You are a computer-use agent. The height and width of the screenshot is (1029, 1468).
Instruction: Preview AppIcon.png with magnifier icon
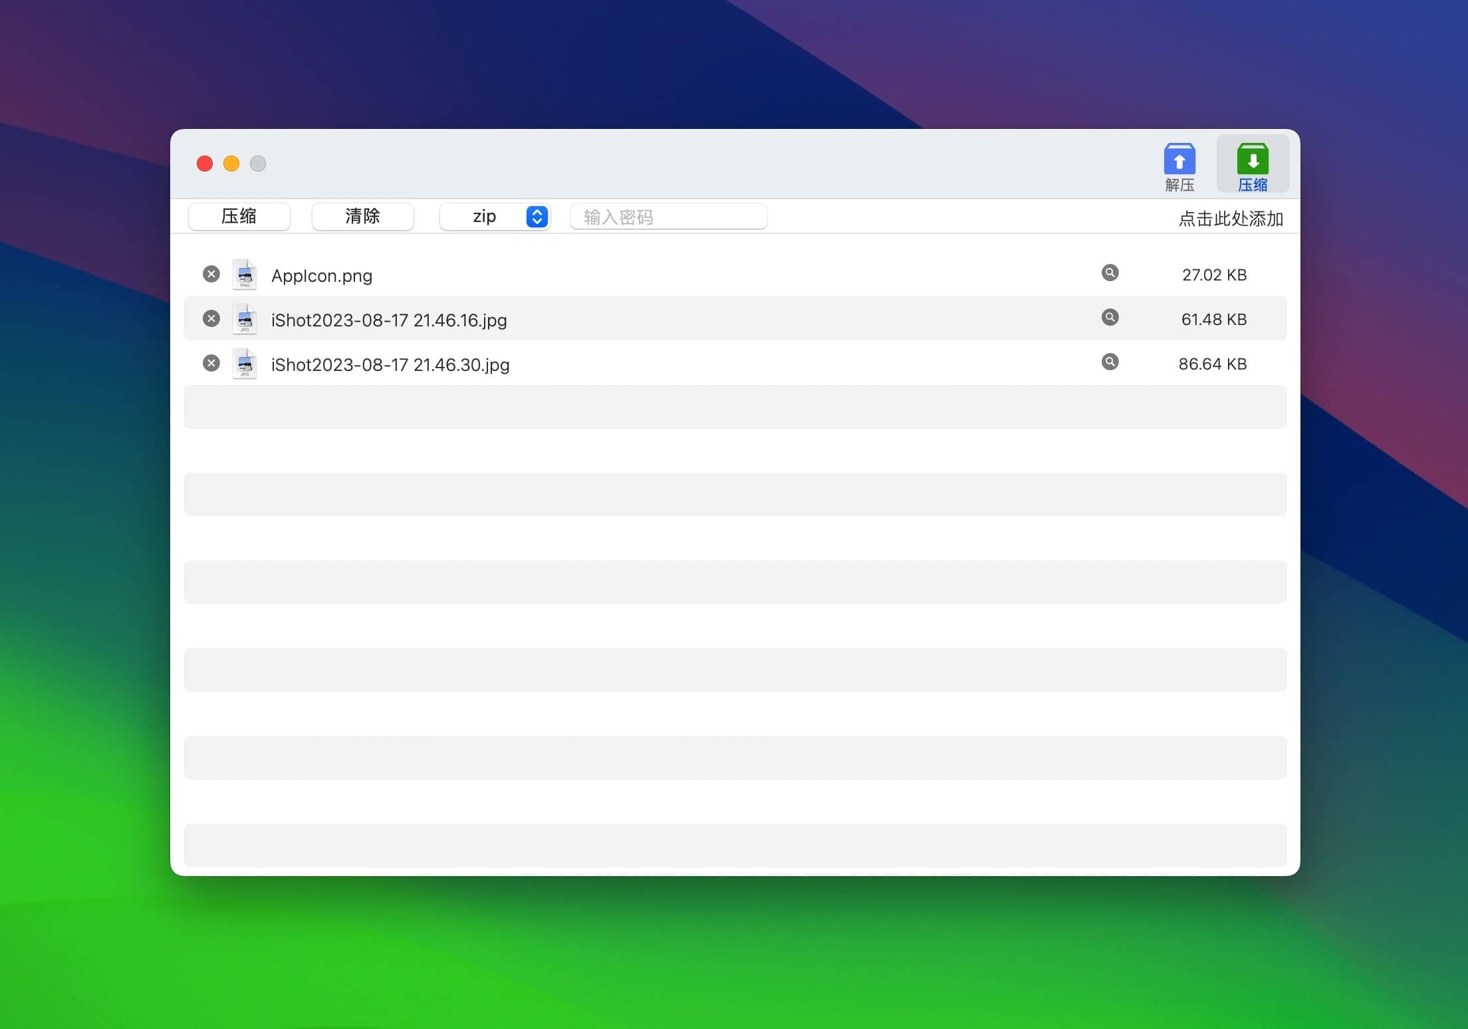click(x=1110, y=273)
